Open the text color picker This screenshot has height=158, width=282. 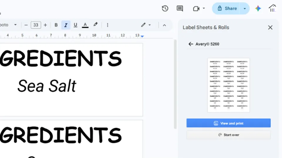click(x=85, y=25)
